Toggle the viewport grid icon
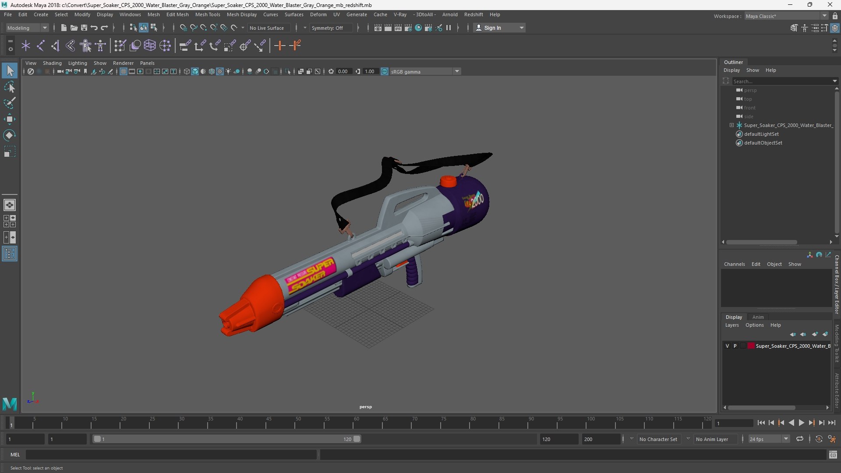 pos(124,71)
